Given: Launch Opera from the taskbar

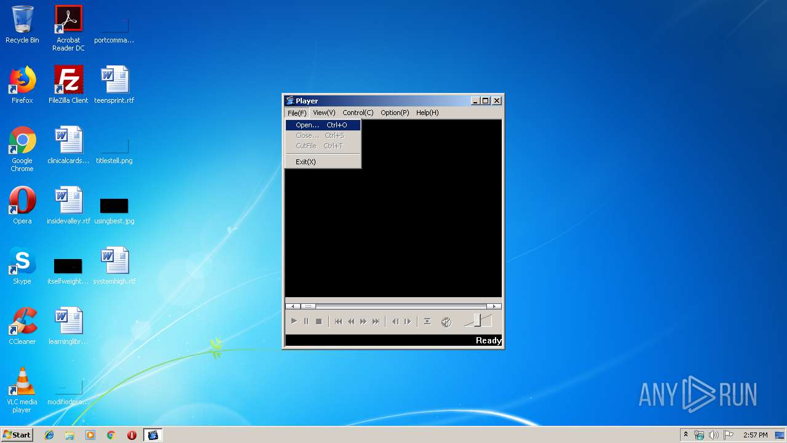Looking at the screenshot, I should 132,435.
